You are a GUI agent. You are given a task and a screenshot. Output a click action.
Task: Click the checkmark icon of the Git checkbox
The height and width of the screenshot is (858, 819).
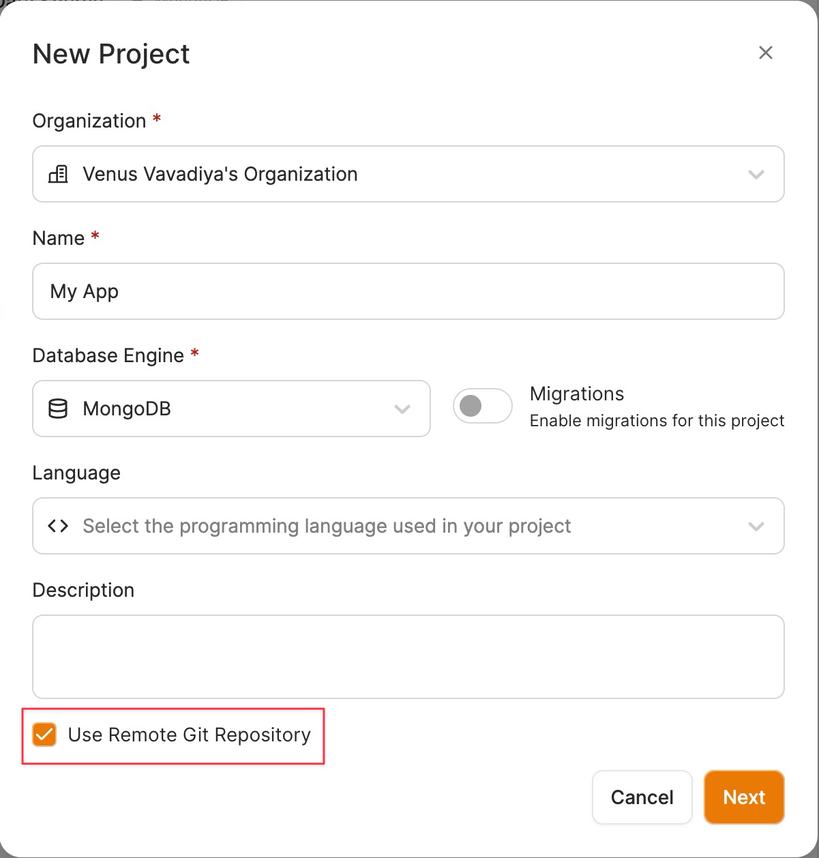(44, 735)
